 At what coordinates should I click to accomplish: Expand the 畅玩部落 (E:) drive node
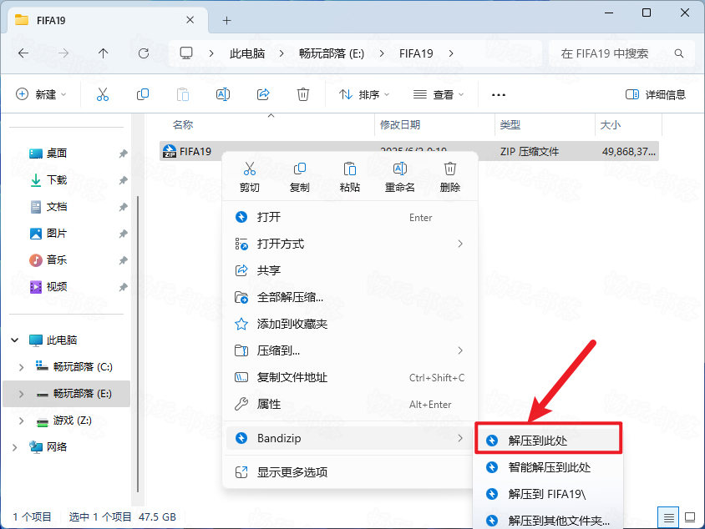coord(21,394)
